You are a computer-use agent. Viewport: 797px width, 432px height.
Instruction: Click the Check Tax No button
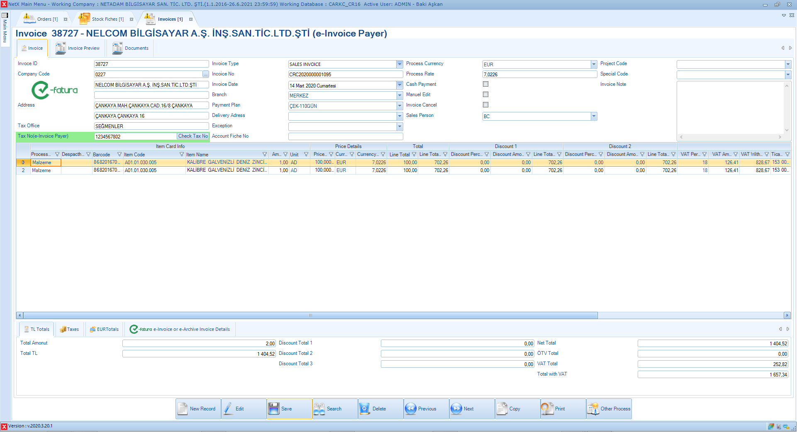[x=193, y=136]
